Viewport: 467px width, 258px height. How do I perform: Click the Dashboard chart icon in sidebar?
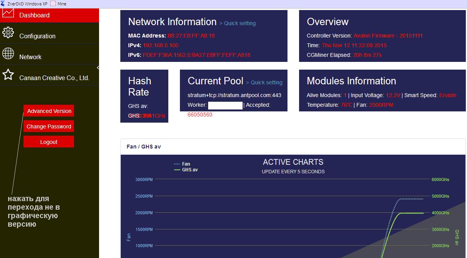(8, 13)
